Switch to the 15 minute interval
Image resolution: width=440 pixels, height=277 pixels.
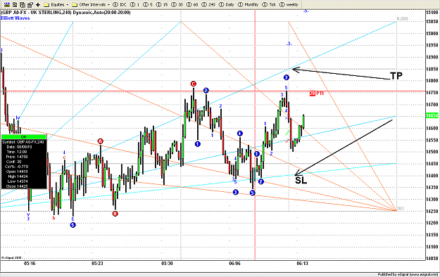pyautogui.click(x=162, y=4)
